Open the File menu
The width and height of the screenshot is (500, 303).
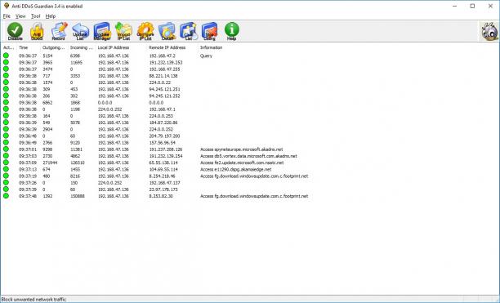pyautogui.click(x=7, y=16)
